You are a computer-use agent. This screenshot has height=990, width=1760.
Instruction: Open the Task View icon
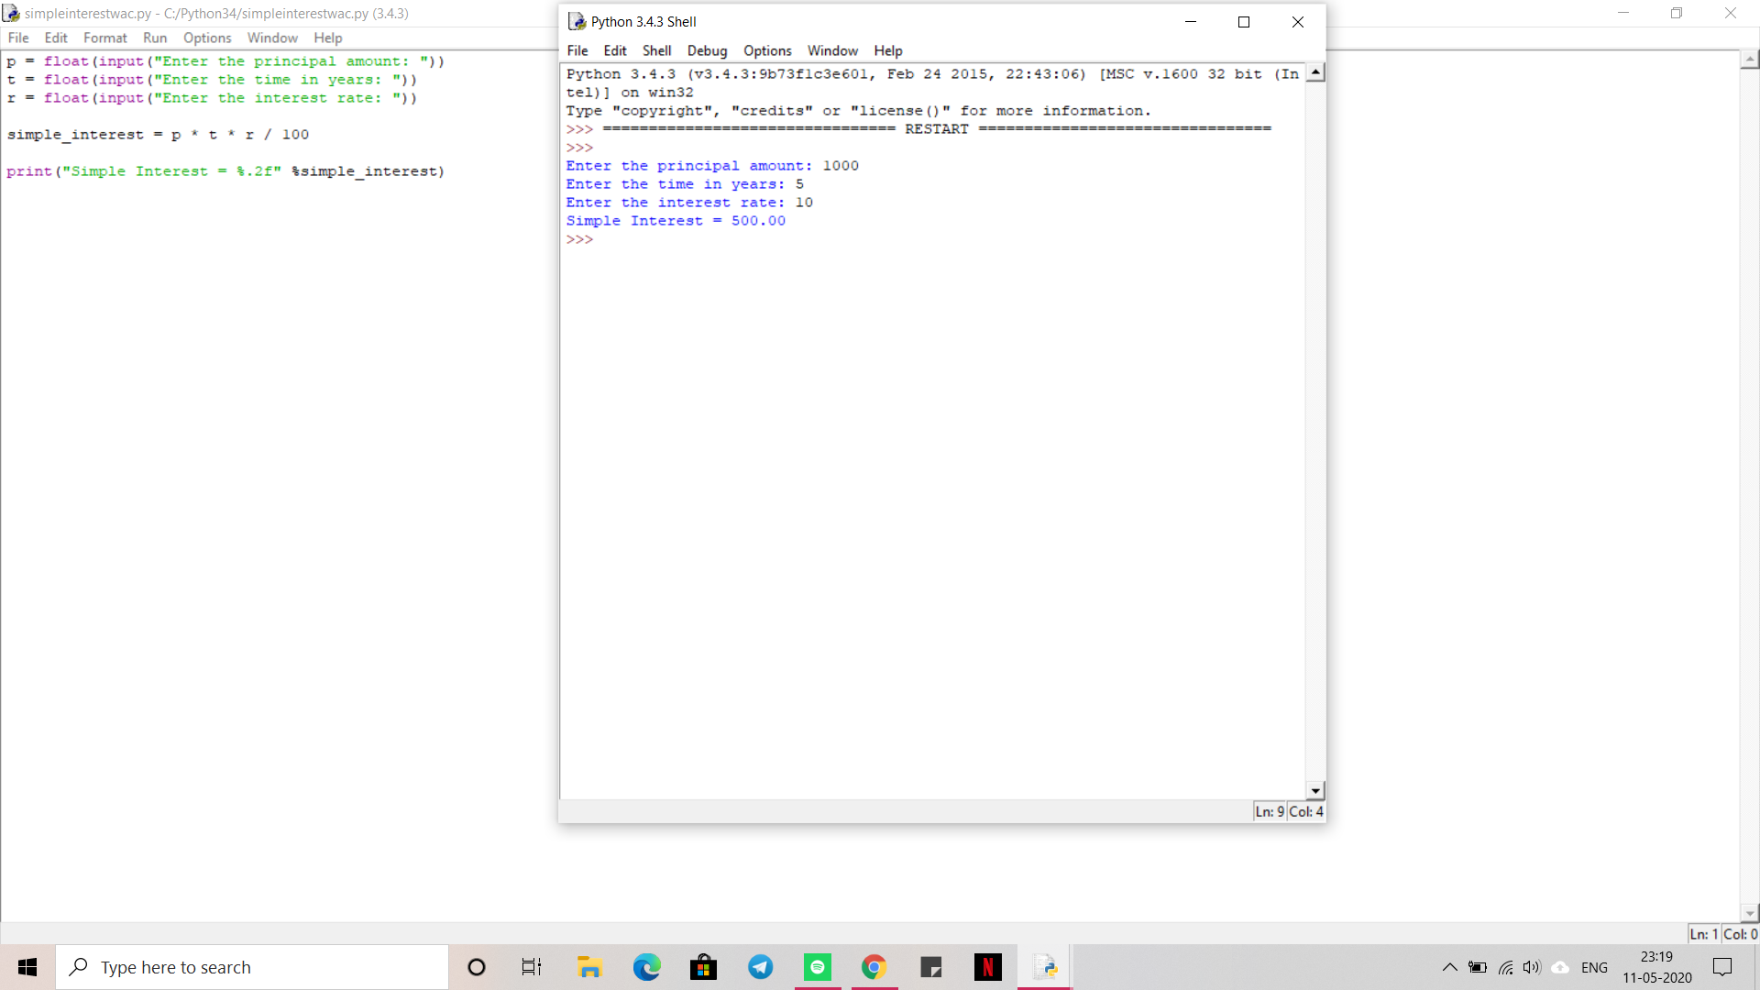click(532, 967)
